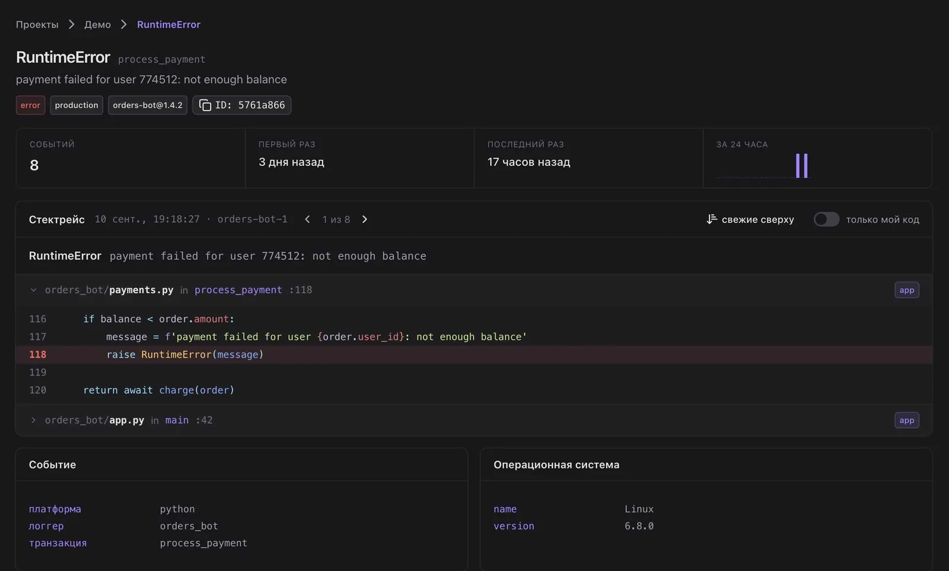This screenshot has height=571, width=949.
Task: Toggle the только мой код switch
Action: click(826, 219)
